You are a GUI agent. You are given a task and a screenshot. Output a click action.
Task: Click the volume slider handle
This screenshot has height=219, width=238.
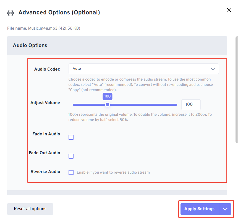pyautogui.click(x=108, y=104)
